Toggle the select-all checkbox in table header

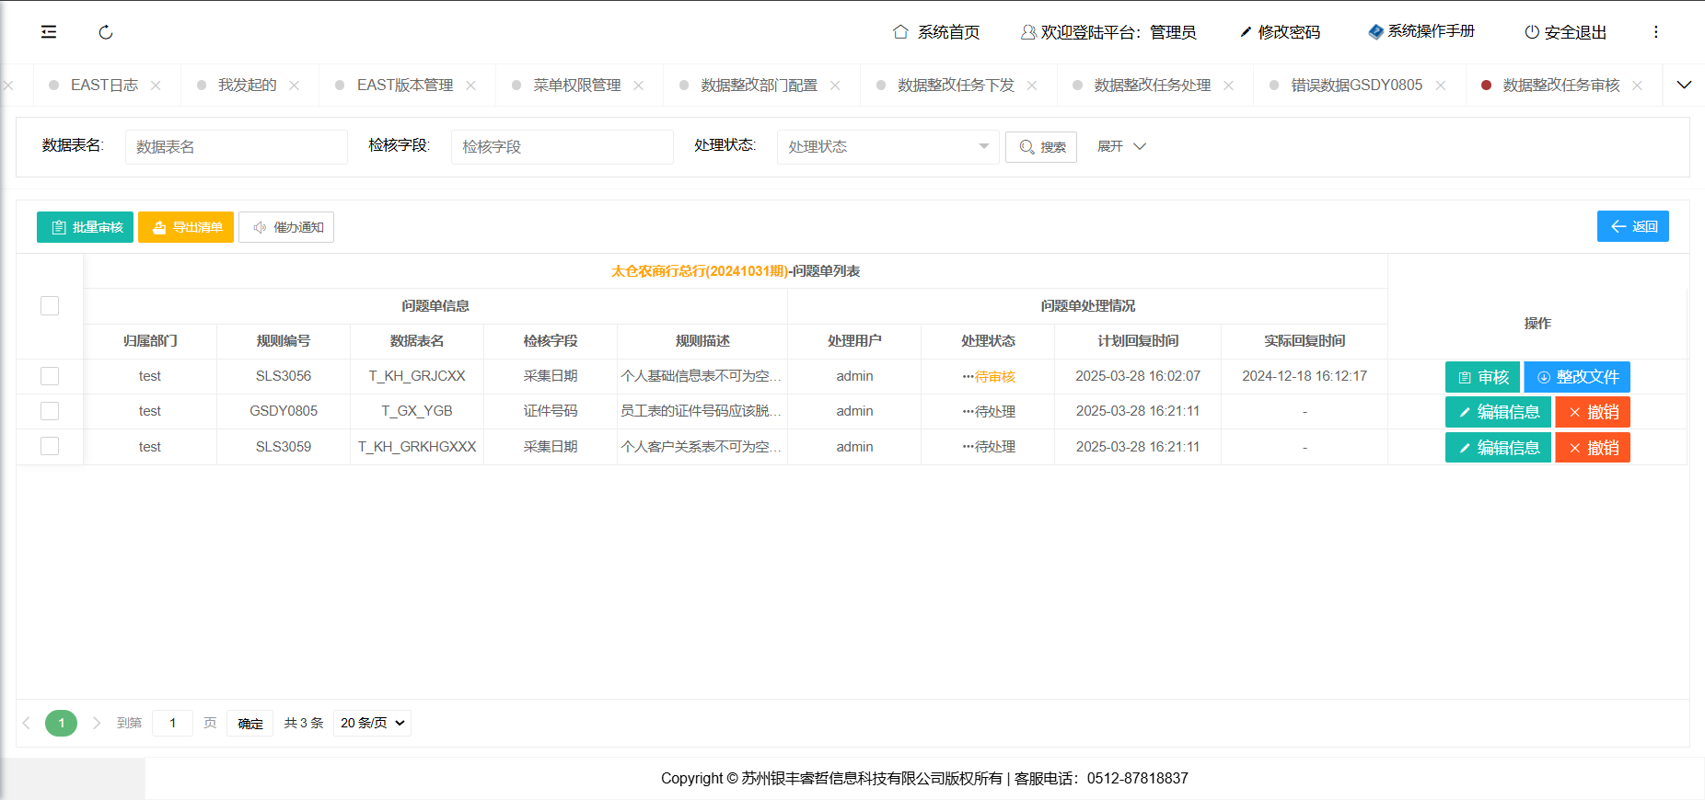coord(50,306)
